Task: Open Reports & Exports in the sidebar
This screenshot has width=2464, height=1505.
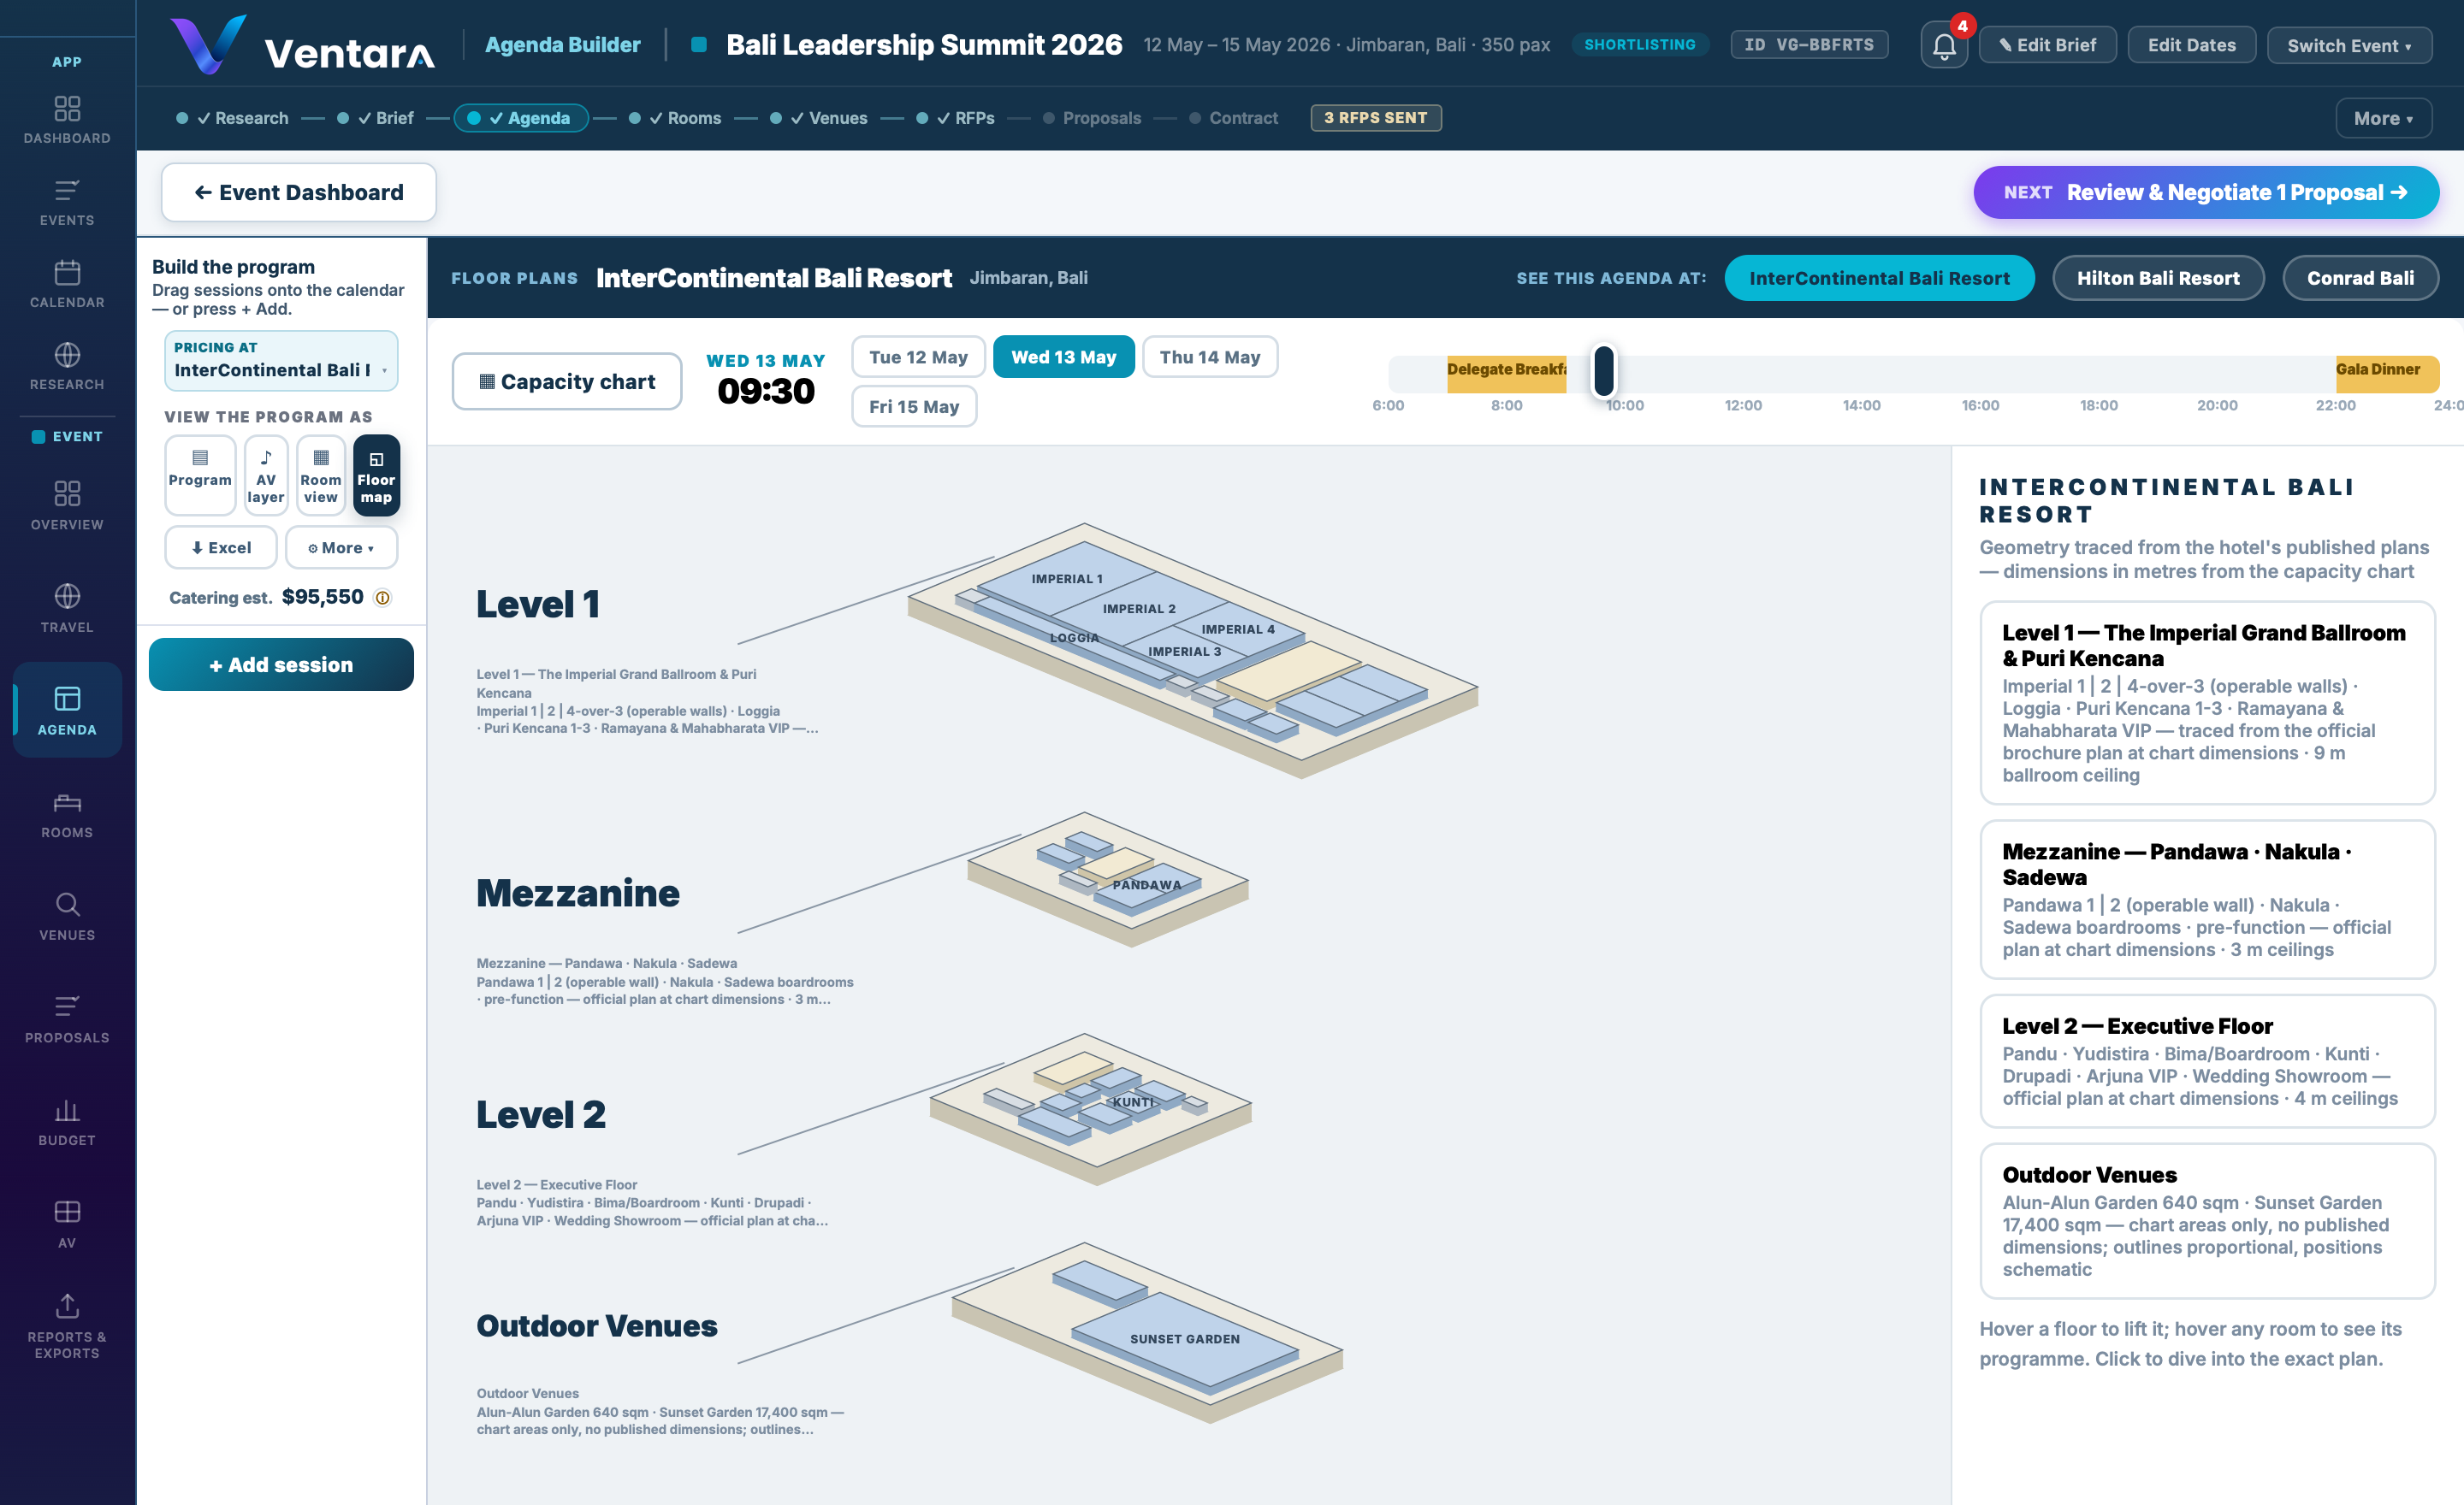Action: click(x=67, y=1327)
